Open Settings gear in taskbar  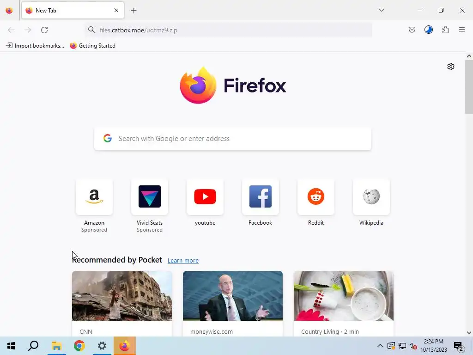pos(102,346)
